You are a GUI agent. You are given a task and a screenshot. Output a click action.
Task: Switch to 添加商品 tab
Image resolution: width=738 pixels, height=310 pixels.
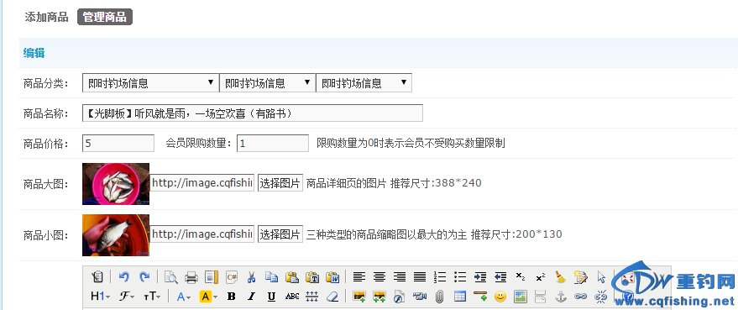click(x=46, y=18)
